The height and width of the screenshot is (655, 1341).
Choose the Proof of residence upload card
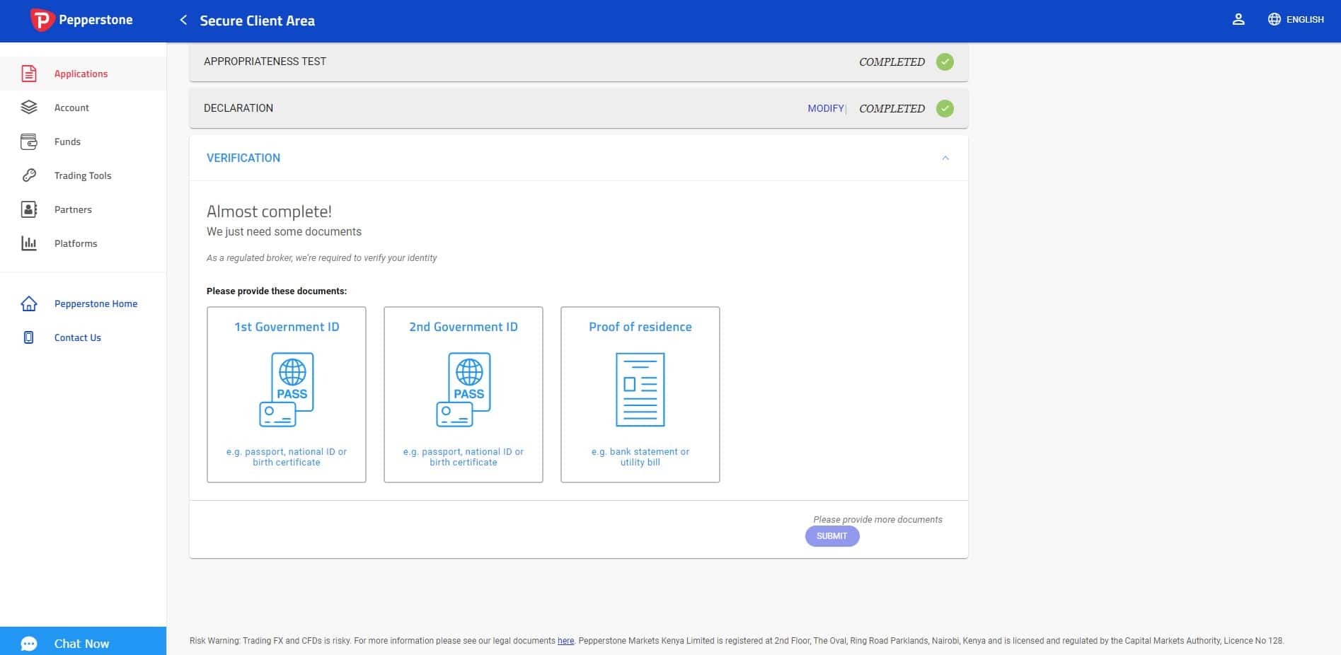(x=640, y=395)
